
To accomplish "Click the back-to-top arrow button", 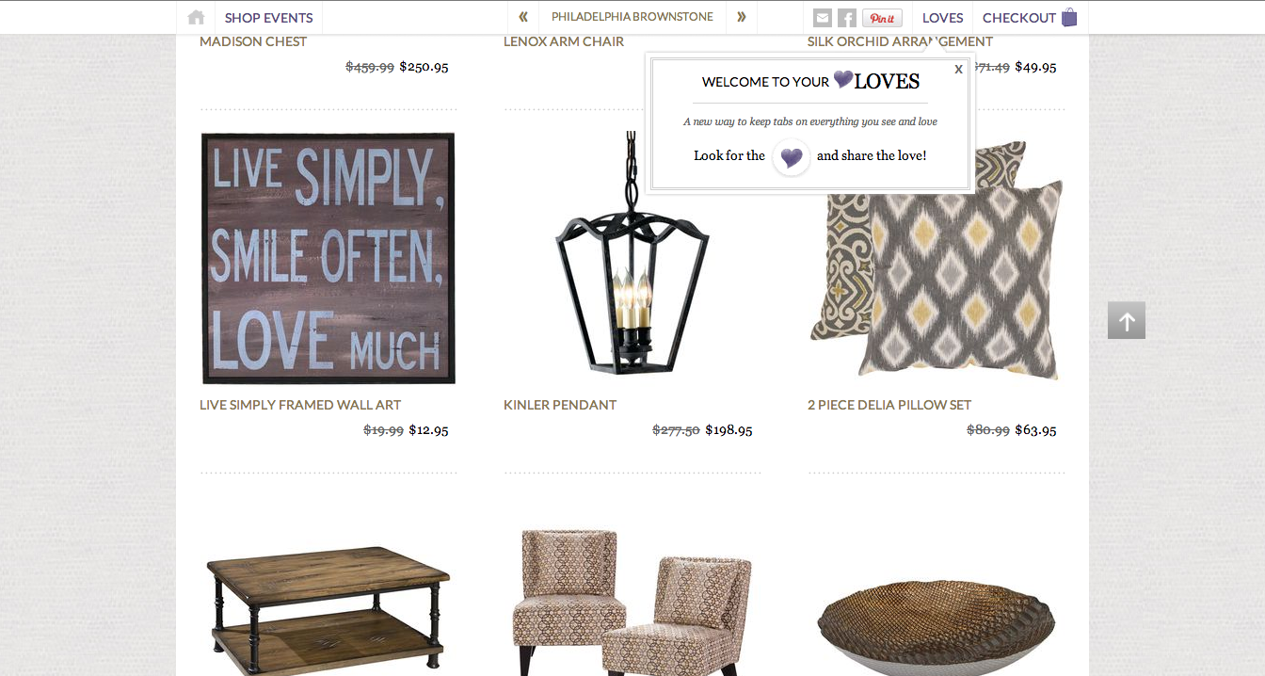I will pos(1127,320).
